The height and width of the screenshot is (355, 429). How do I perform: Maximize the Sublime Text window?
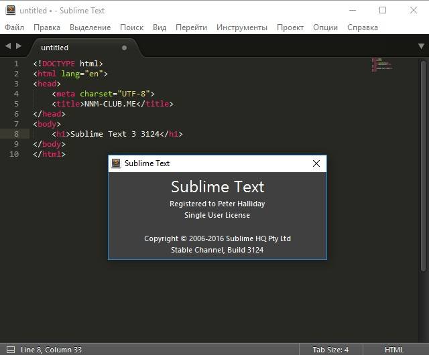(x=383, y=10)
